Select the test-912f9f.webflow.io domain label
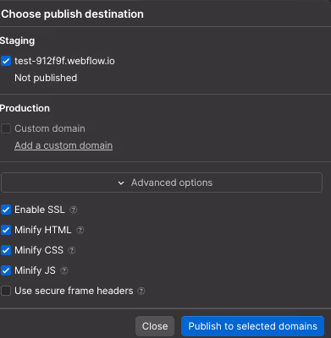 (x=64, y=61)
